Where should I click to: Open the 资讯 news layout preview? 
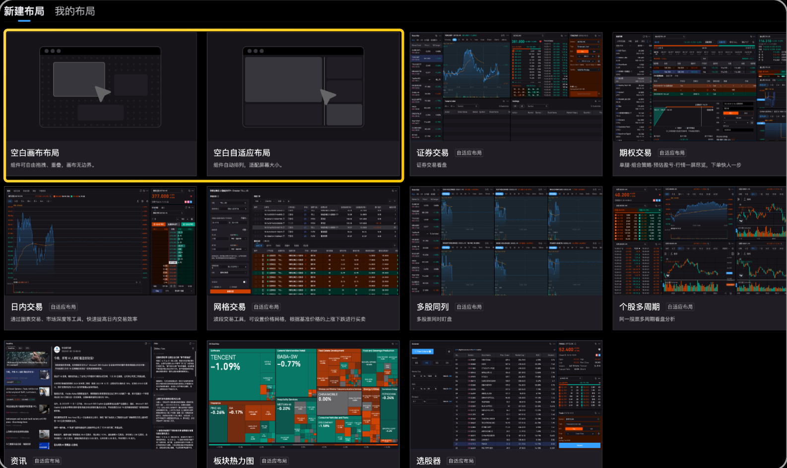(x=100, y=395)
